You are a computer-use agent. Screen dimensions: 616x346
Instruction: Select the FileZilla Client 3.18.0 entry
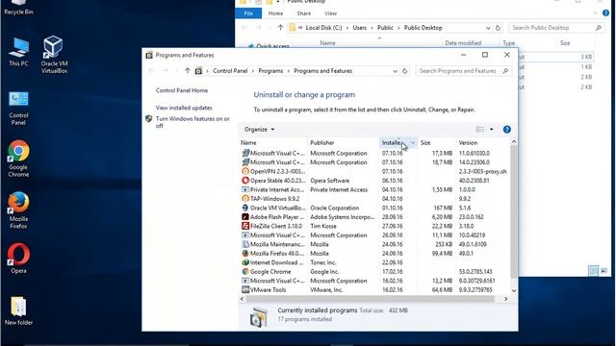pos(373,226)
